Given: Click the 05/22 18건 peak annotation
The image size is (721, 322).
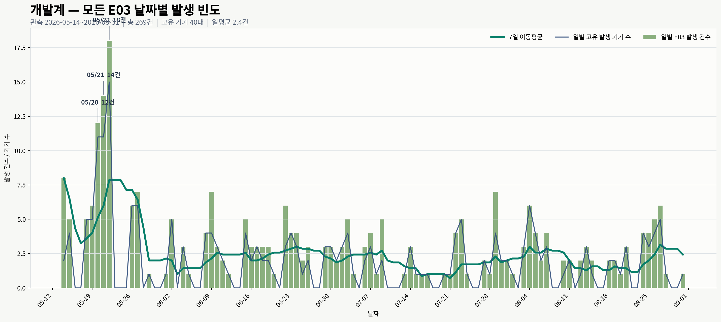Looking at the screenshot, I should [109, 20].
